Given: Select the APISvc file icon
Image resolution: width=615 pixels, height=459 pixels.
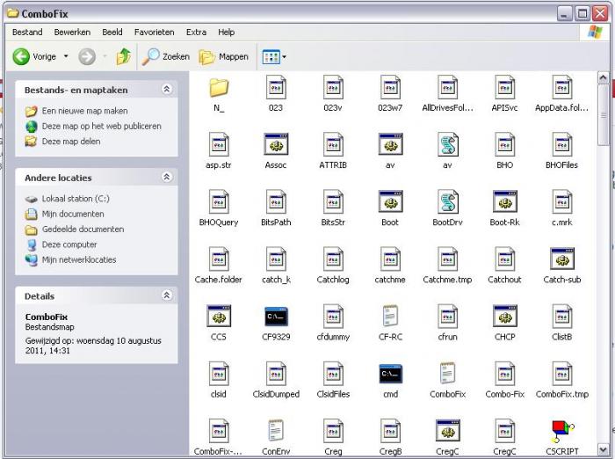Looking at the screenshot, I should point(505,87).
